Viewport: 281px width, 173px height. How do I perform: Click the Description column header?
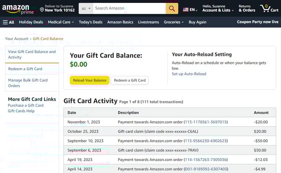128,113
